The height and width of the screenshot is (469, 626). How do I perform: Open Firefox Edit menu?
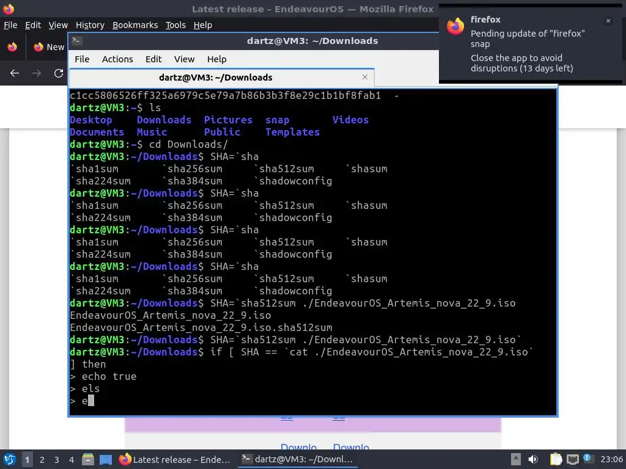pyautogui.click(x=33, y=25)
